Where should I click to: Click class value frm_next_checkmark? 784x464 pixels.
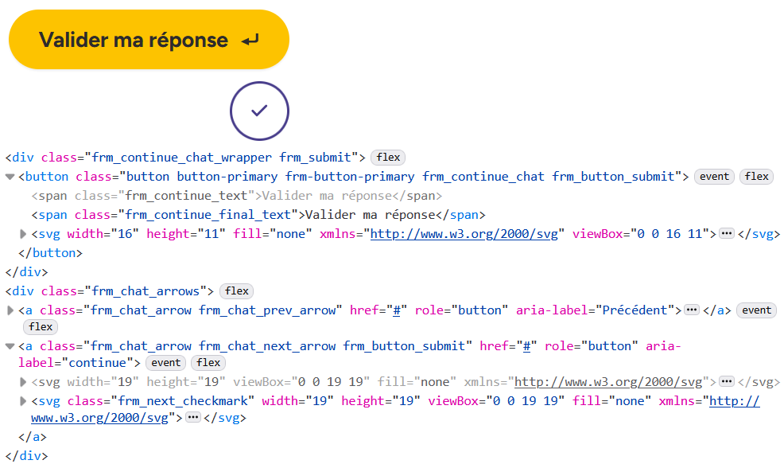click(183, 401)
